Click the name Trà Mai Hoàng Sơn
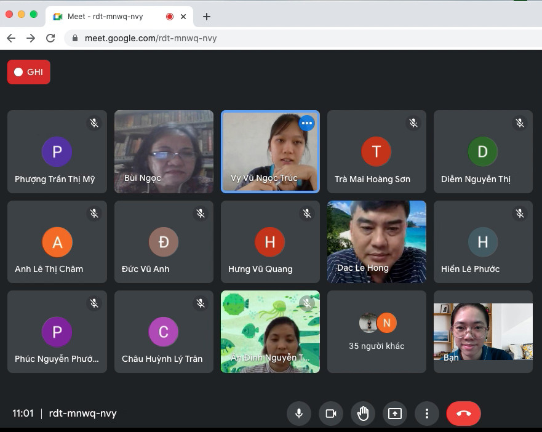542x432 pixels. (x=373, y=179)
